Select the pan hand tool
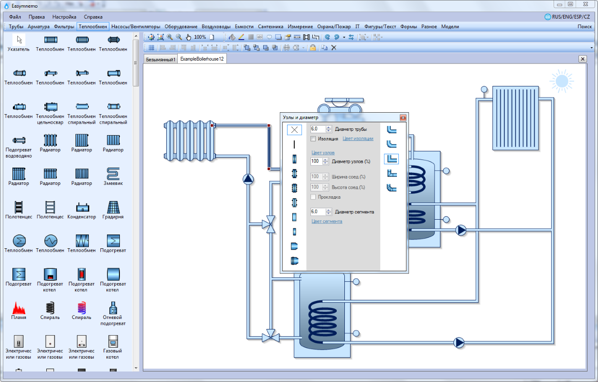This screenshot has width=598, height=382. coord(188,37)
